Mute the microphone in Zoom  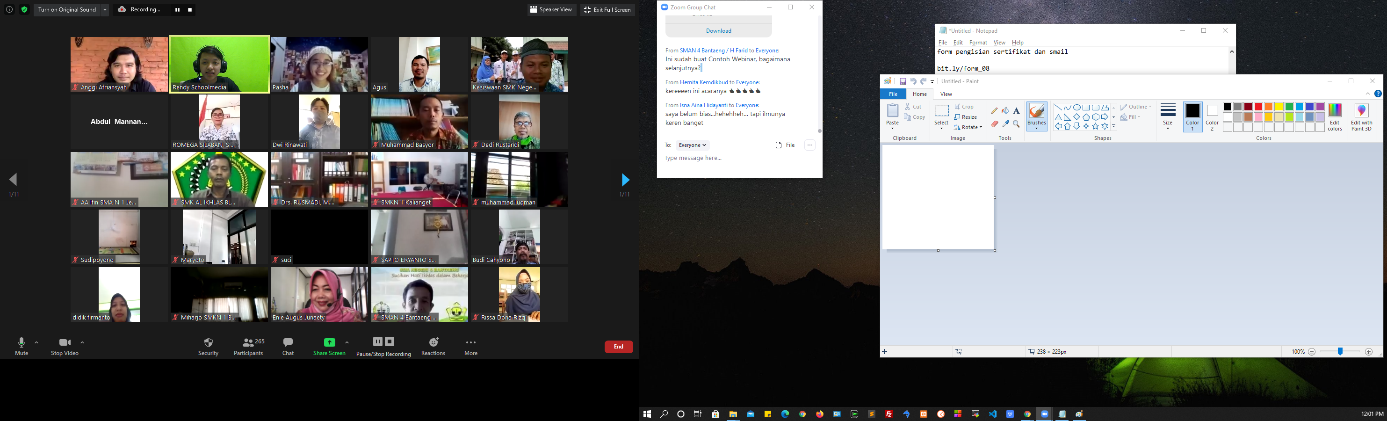(22, 347)
